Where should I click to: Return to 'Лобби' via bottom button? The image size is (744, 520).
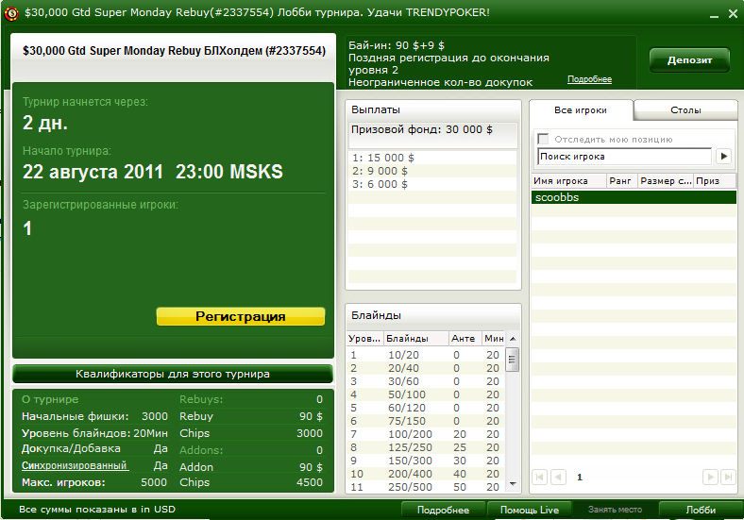point(701,510)
